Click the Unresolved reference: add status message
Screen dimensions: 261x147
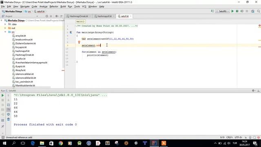[x=19, y=137]
